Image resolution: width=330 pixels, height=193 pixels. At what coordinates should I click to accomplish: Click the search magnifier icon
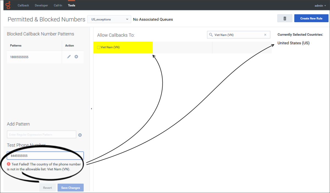(x=211, y=35)
